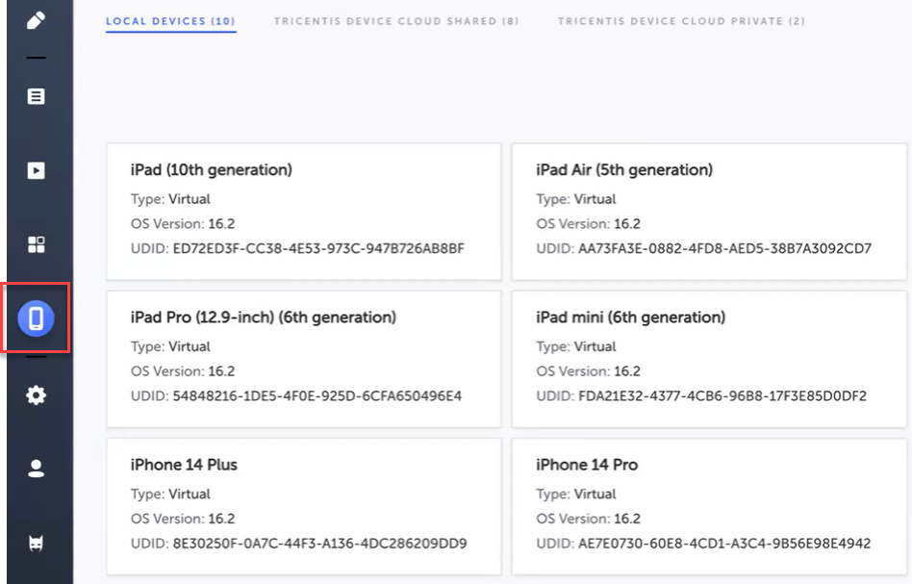Switch to Local Devices tab
Screen dimensions: 912x584
[170, 21]
